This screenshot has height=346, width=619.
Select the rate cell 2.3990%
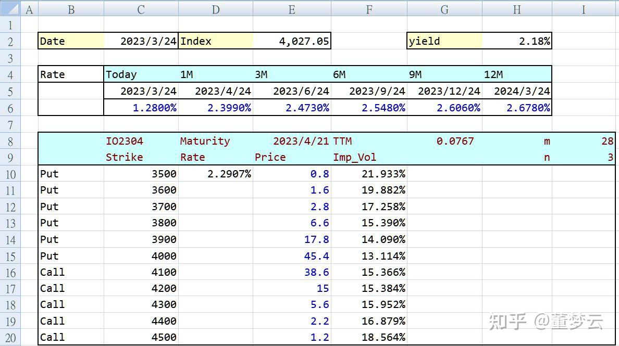click(216, 108)
